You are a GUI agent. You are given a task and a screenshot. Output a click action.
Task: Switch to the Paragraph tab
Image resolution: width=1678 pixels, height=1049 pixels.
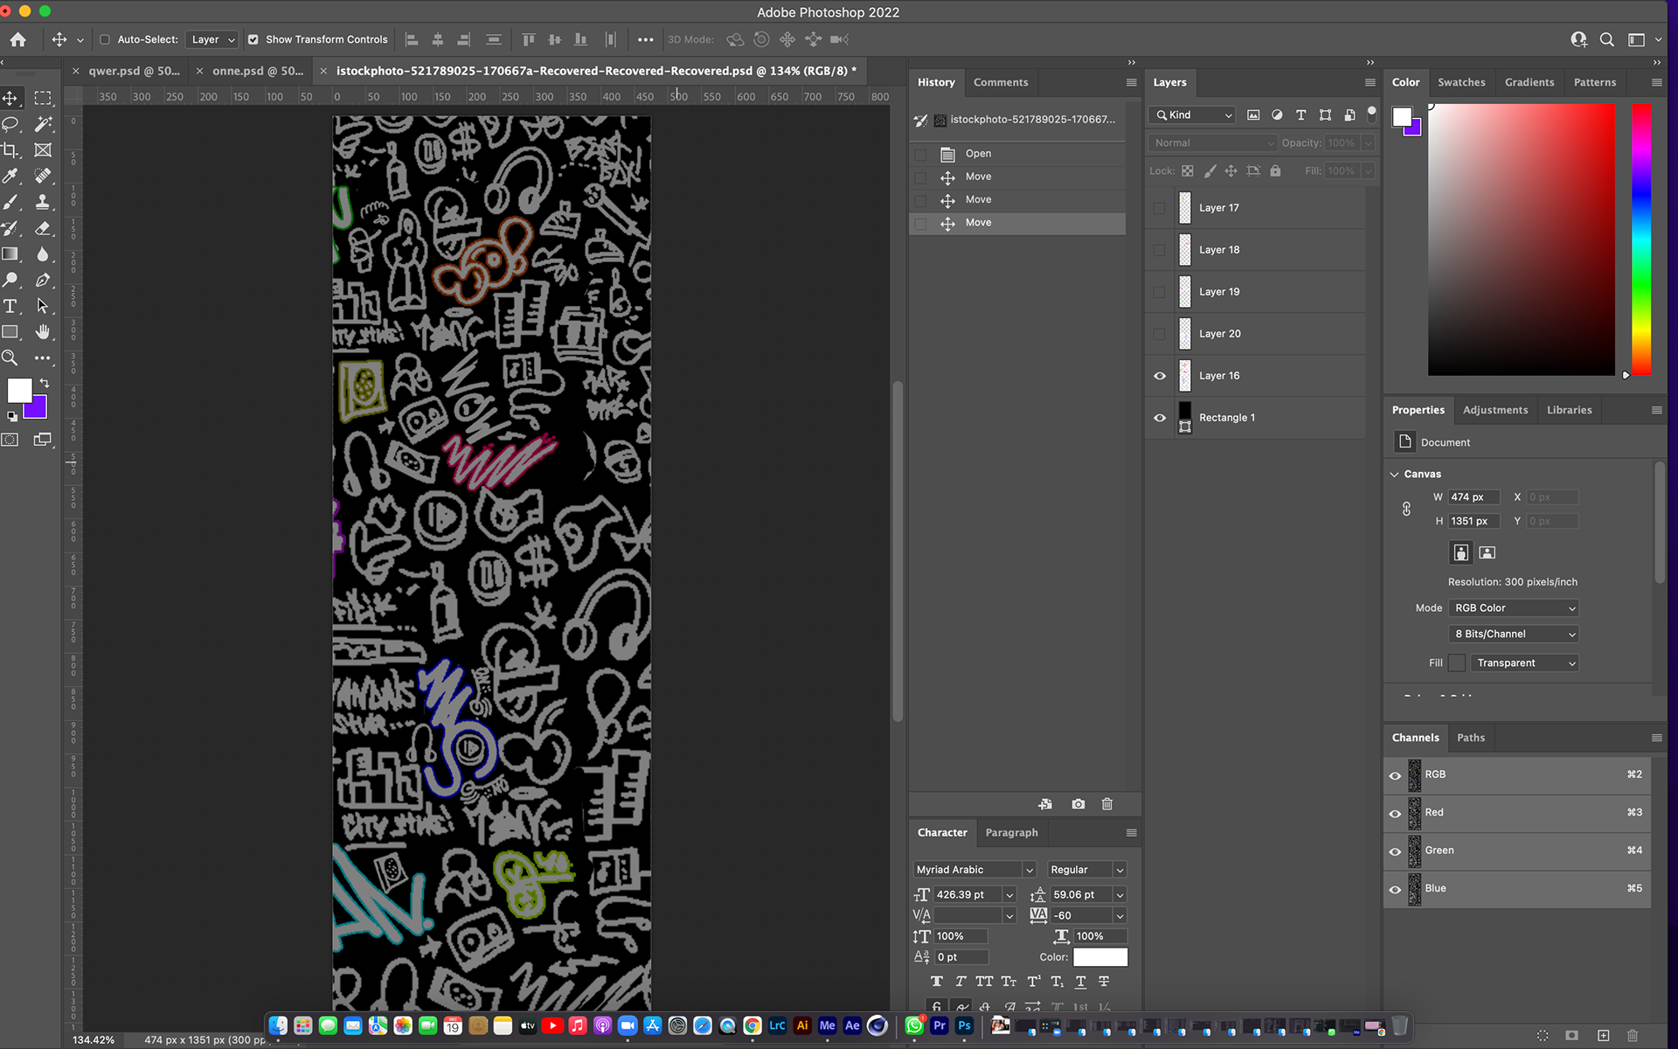1011,833
